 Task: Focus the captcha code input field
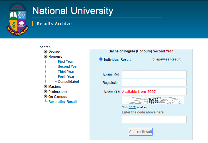154,120
